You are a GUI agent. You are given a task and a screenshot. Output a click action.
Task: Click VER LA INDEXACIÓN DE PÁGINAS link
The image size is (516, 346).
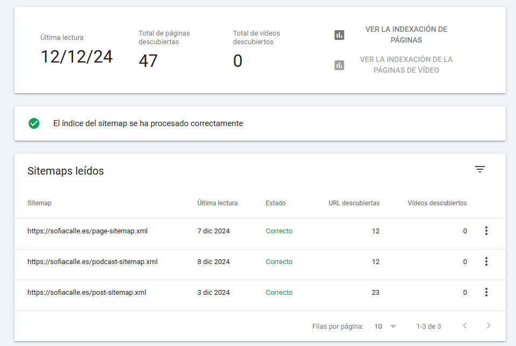pyautogui.click(x=406, y=35)
